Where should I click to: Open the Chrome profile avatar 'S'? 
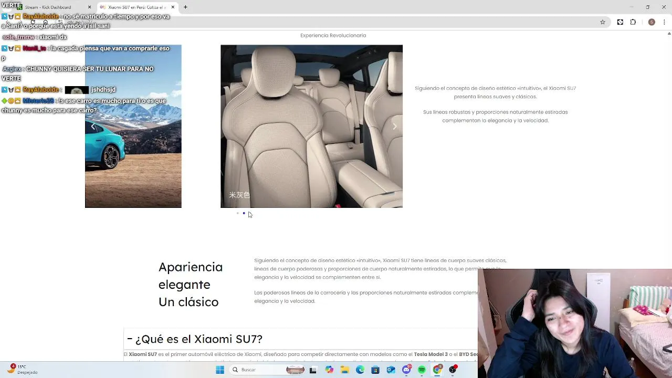pos(652,22)
